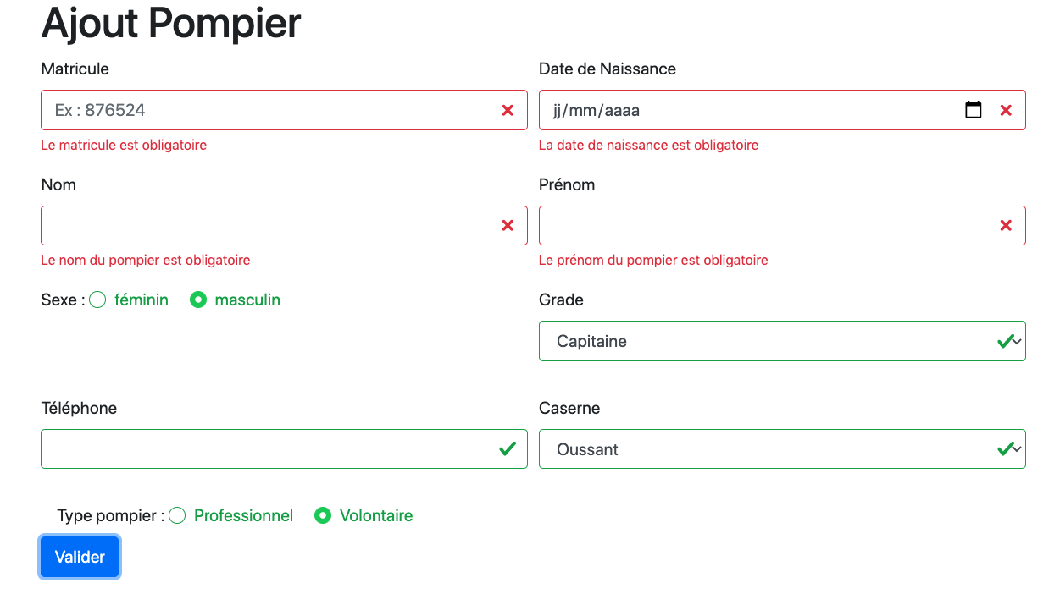Image resolution: width=1060 pixels, height=605 pixels.
Task: Click the féminin label text
Action: pos(142,300)
